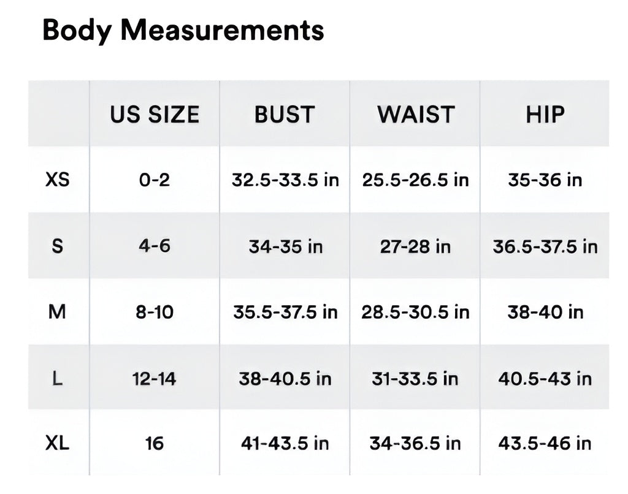628x494 pixels.
Task: Click waist measurement 34-36.5 in
Action: point(415,443)
